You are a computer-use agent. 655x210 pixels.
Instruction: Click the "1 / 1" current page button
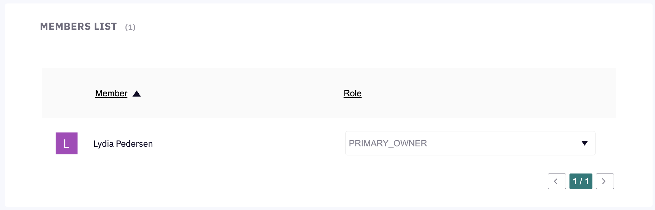pyautogui.click(x=581, y=181)
